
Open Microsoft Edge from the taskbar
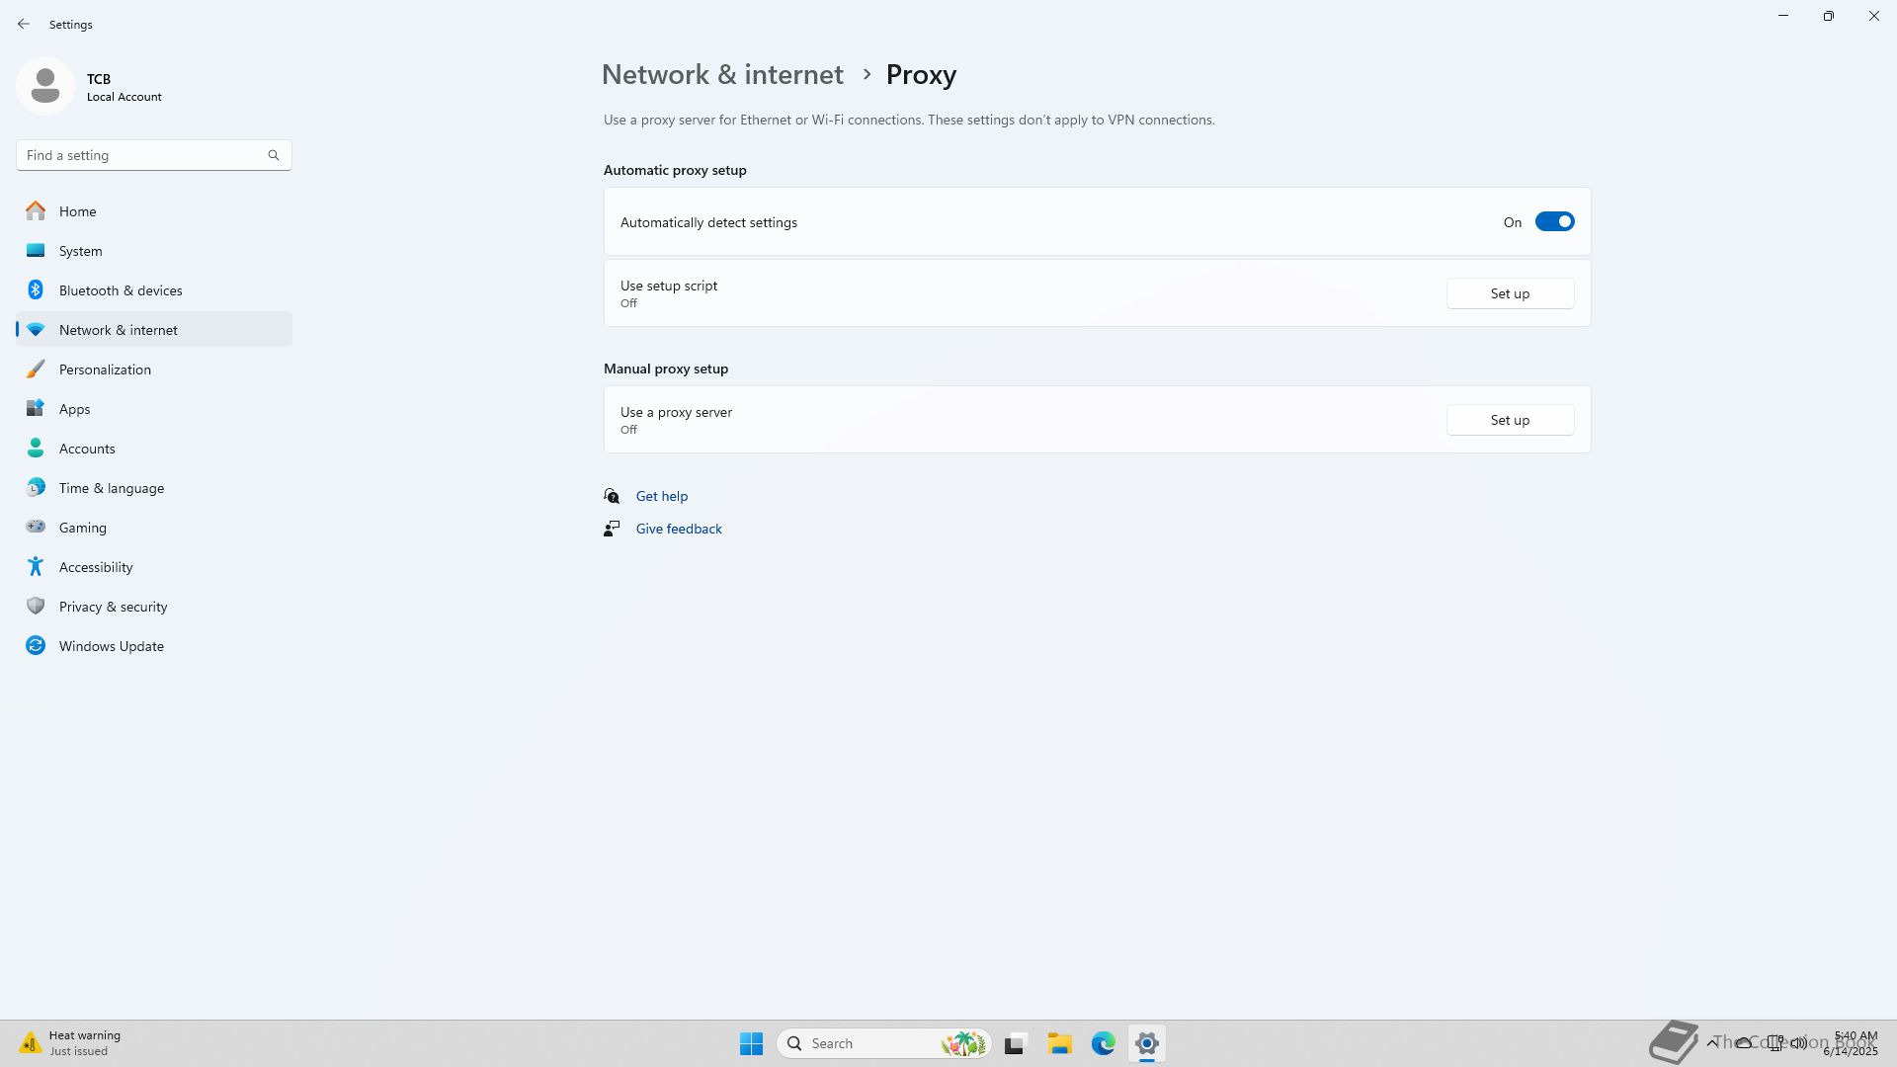[x=1103, y=1043]
